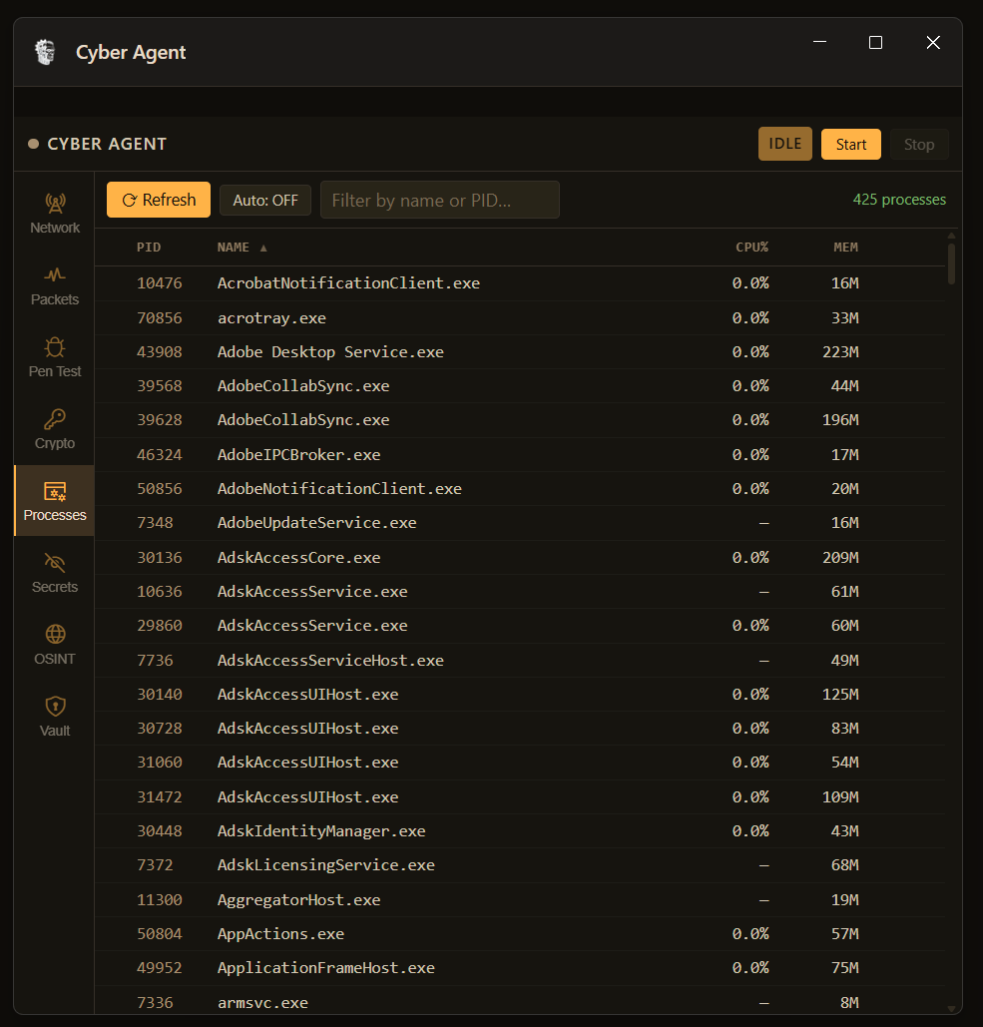Select AdskAccessCore.exe row
Viewport: 983px width, 1027px height.
point(520,558)
